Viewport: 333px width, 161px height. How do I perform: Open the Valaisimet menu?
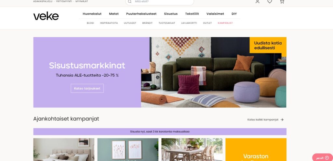215,14
